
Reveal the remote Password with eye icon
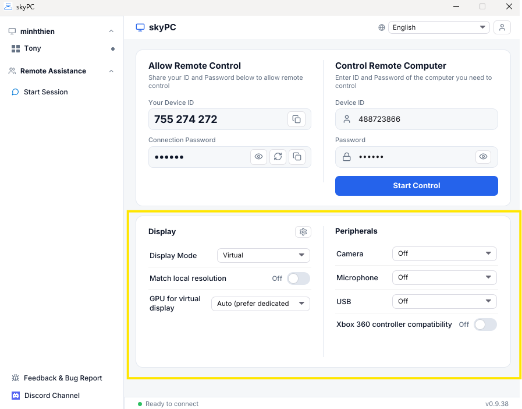pos(484,157)
